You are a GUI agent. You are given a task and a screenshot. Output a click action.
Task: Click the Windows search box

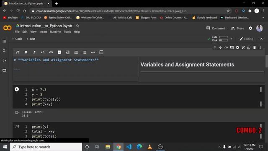coord(46,147)
